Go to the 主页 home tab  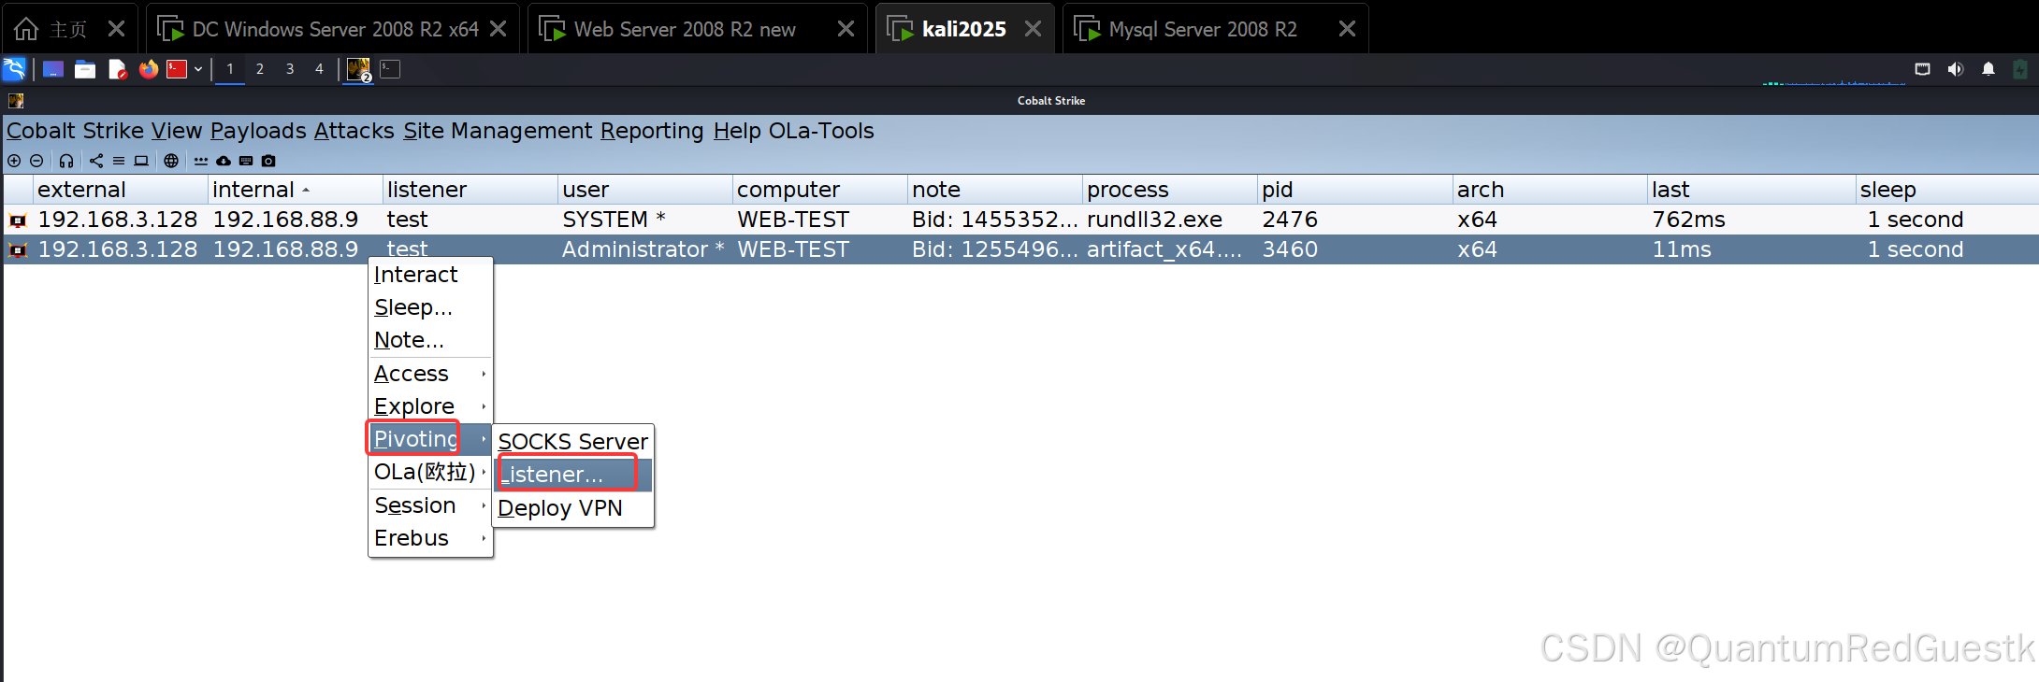click(69, 29)
